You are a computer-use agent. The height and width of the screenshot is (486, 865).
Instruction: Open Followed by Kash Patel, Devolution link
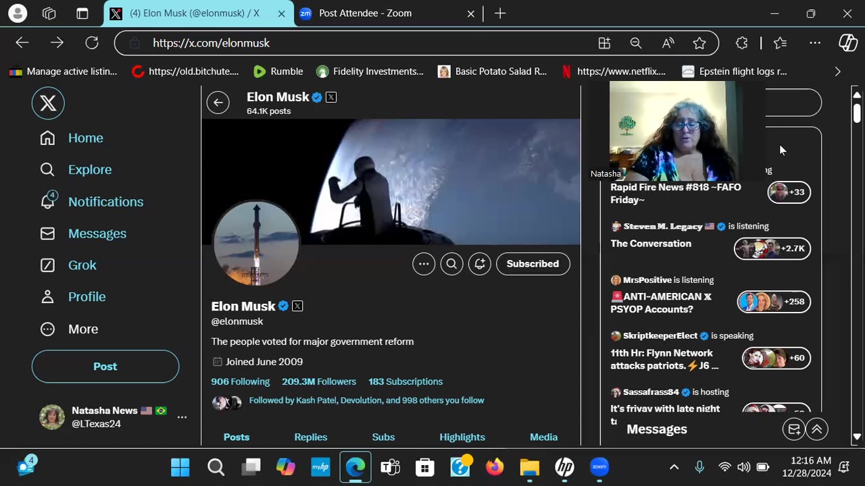pyautogui.click(x=366, y=400)
